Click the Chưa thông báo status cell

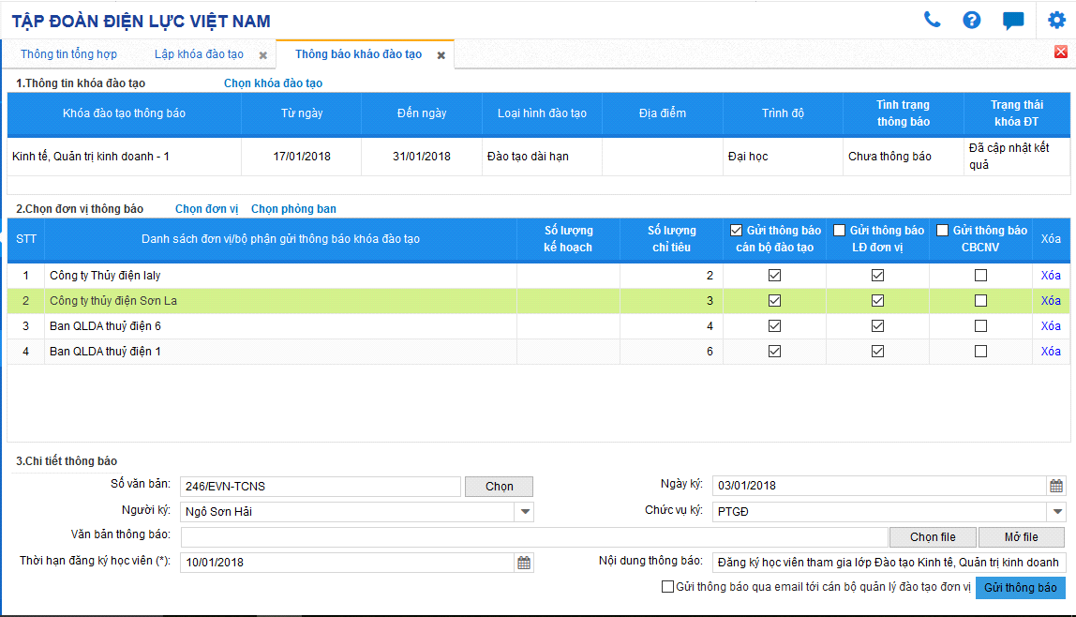pos(904,157)
